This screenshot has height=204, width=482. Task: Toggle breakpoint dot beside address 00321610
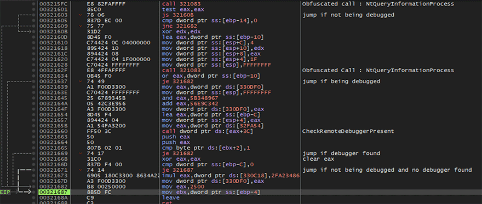34,43
